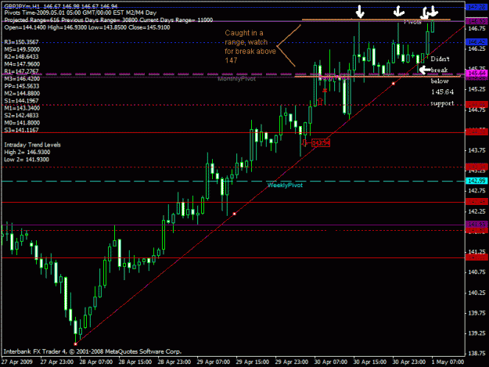Screen dimensions: 489x367
Task: Click the R1=147.2767 pivot level
Action: coord(22,71)
